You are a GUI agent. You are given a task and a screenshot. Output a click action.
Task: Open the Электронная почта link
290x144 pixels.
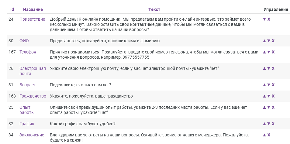click(33, 71)
